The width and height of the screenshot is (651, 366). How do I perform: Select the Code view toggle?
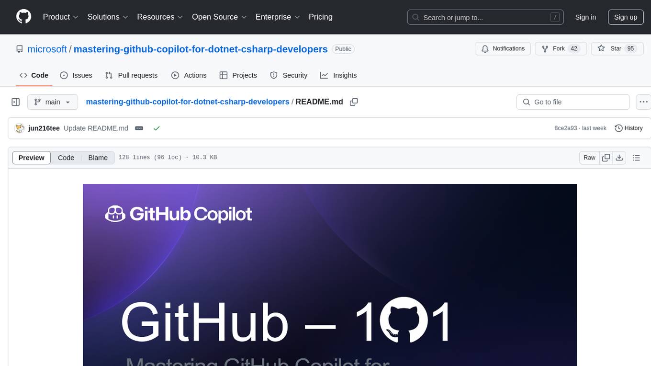[x=66, y=158]
